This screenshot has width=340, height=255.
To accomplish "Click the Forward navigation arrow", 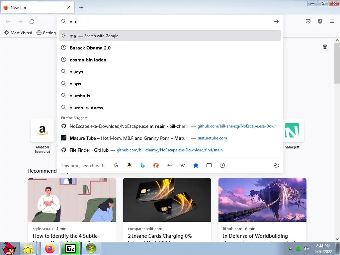I will pyautogui.click(x=20, y=22).
